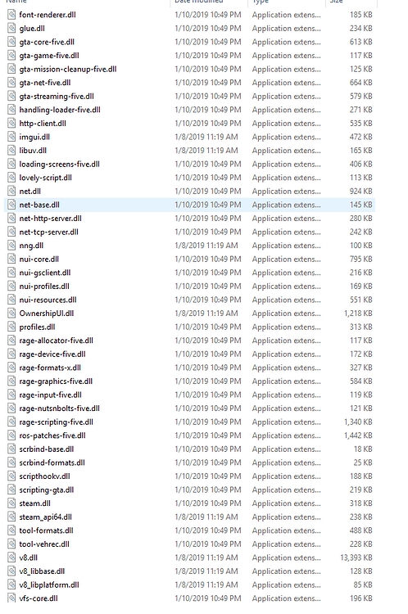This screenshot has width=408, height=614.
Task: Select file name v8_libplatform.dll
Action: pos(49,585)
